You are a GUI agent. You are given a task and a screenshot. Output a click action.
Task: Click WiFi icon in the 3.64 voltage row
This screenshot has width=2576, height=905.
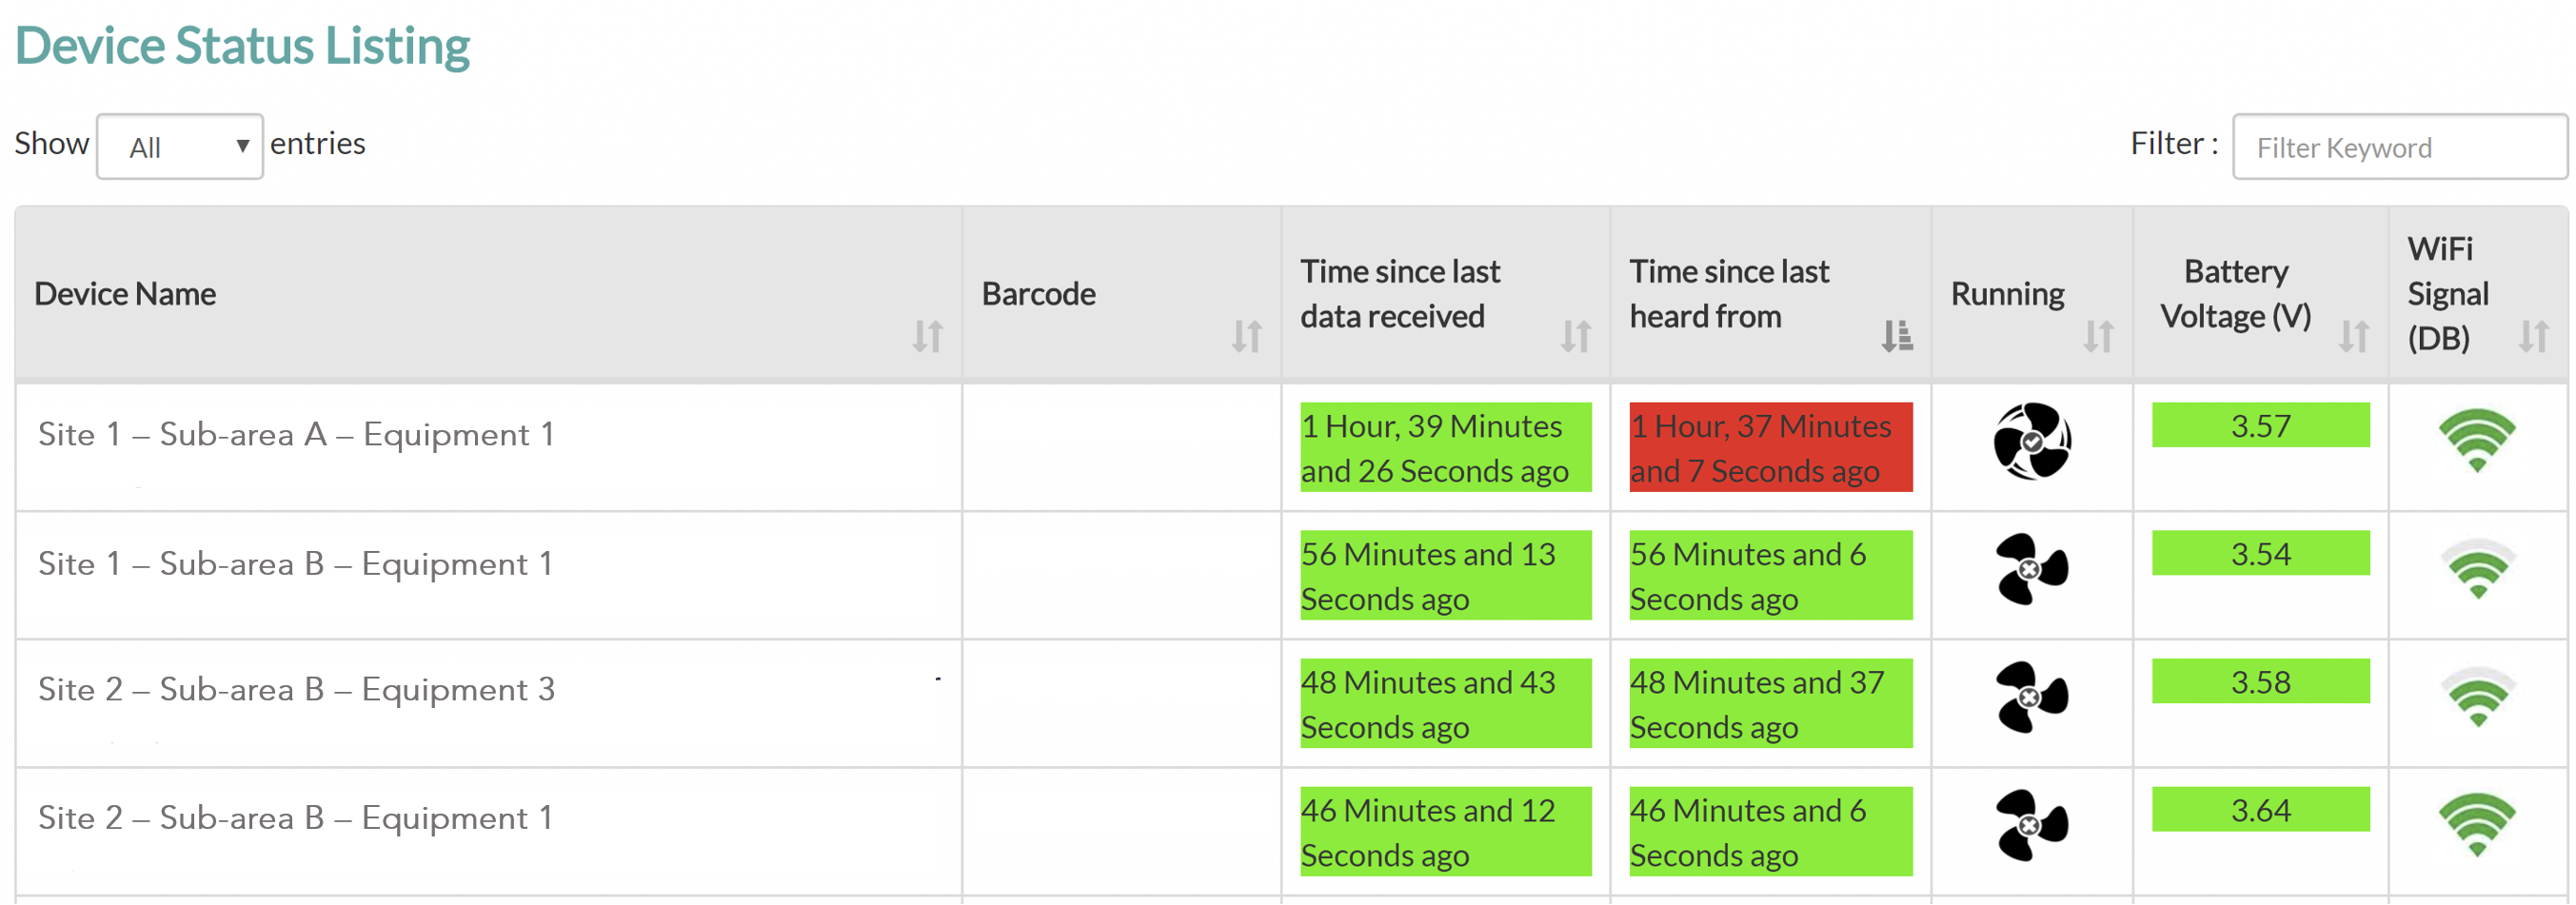(x=2476, y=825)
